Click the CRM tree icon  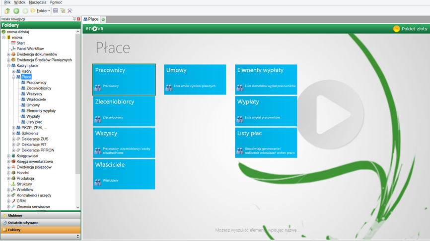(13, 201)
